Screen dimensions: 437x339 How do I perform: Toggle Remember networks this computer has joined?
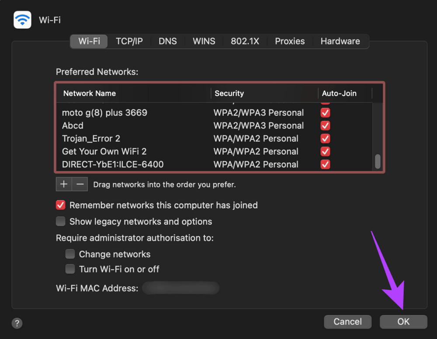pos(61,205)
